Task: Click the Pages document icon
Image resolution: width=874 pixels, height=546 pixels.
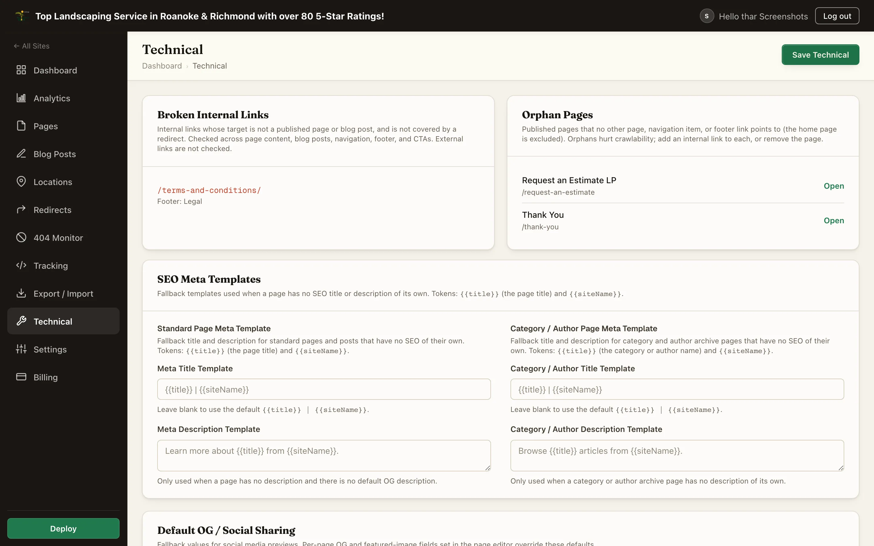Action: (x=21, y=126)
